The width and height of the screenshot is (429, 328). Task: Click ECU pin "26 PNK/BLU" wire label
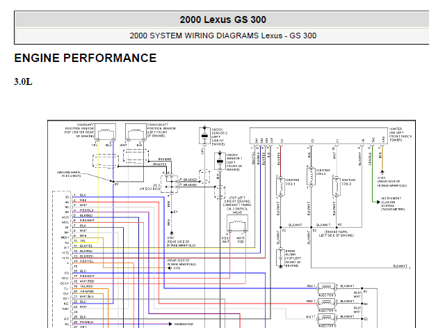pos(83,322)
